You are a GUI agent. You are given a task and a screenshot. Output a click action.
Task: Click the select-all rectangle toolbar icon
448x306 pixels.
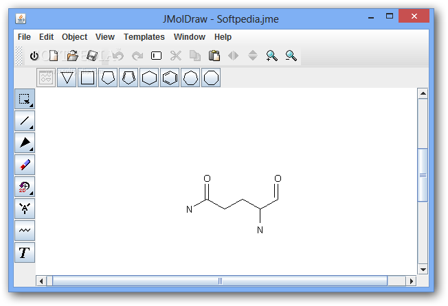click(156, 56)
